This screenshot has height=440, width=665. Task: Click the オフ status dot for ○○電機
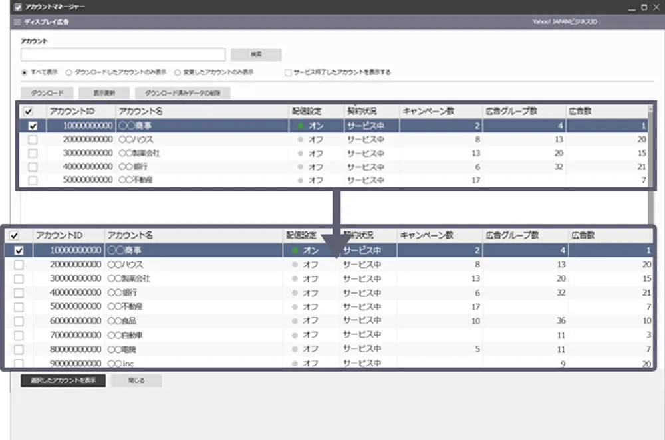pos(295,349)
